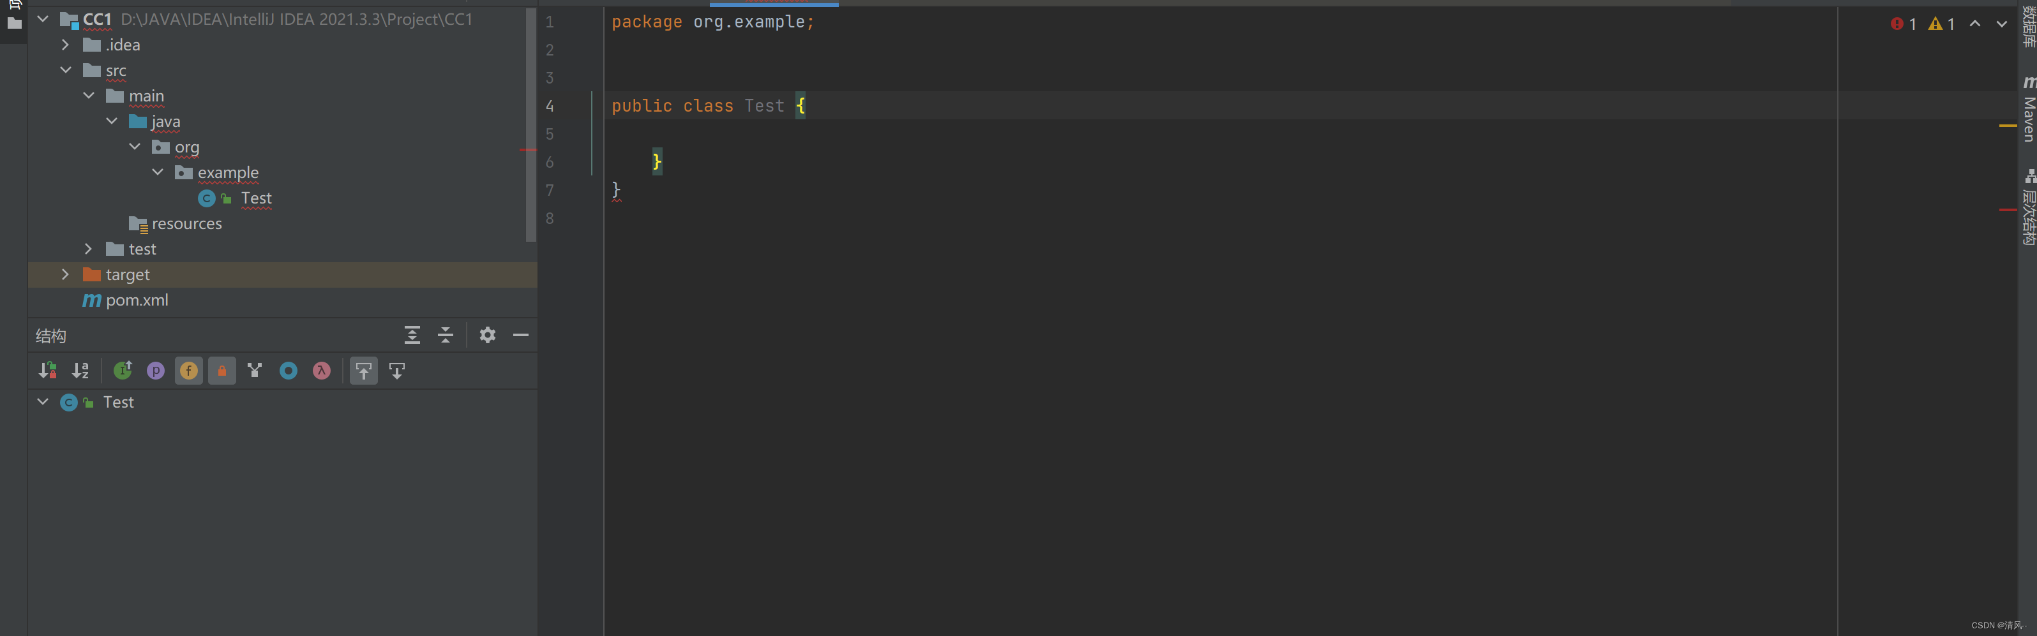Click red error stripe mark in editor scrollbar
This screenshot has height=636, width=2037.
coord(2007,209)
